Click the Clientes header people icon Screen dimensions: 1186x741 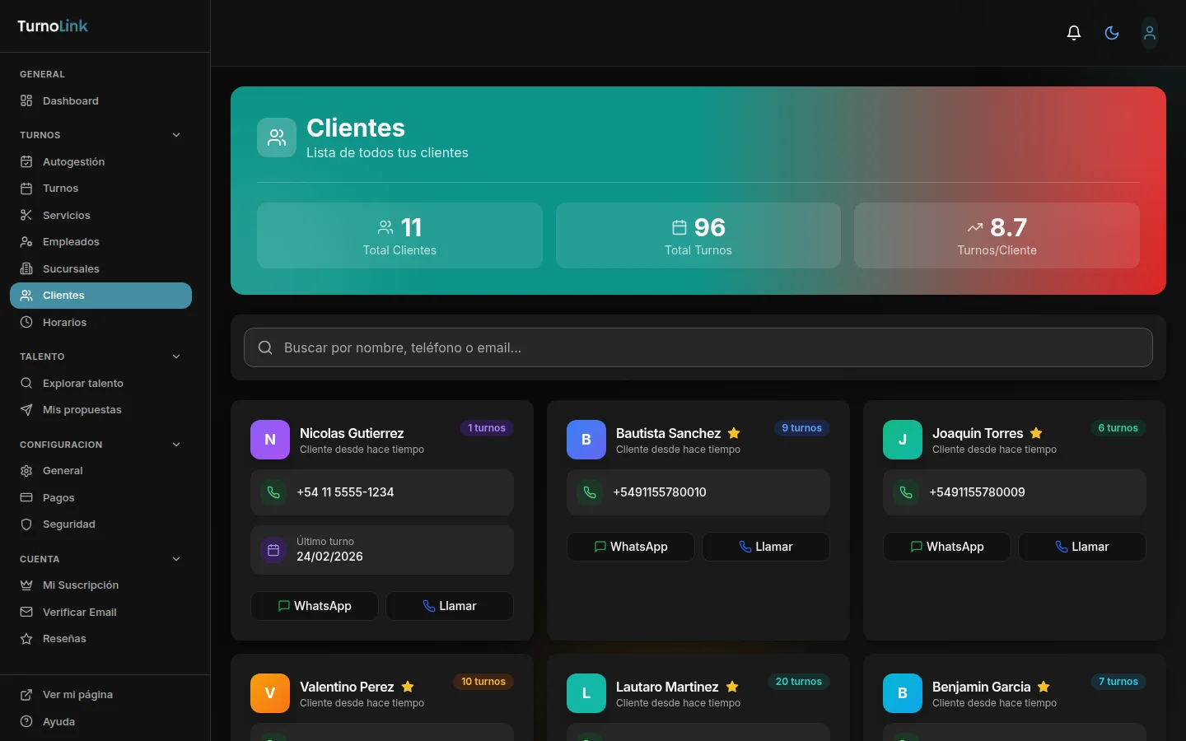point(277,137)
